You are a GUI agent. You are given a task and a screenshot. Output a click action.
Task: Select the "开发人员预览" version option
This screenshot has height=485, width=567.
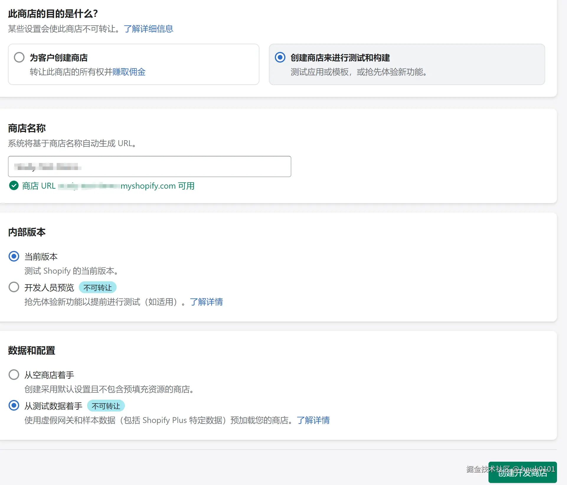point(14,287)
